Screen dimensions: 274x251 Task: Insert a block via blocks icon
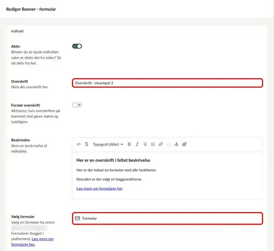(x=184, y=144)
